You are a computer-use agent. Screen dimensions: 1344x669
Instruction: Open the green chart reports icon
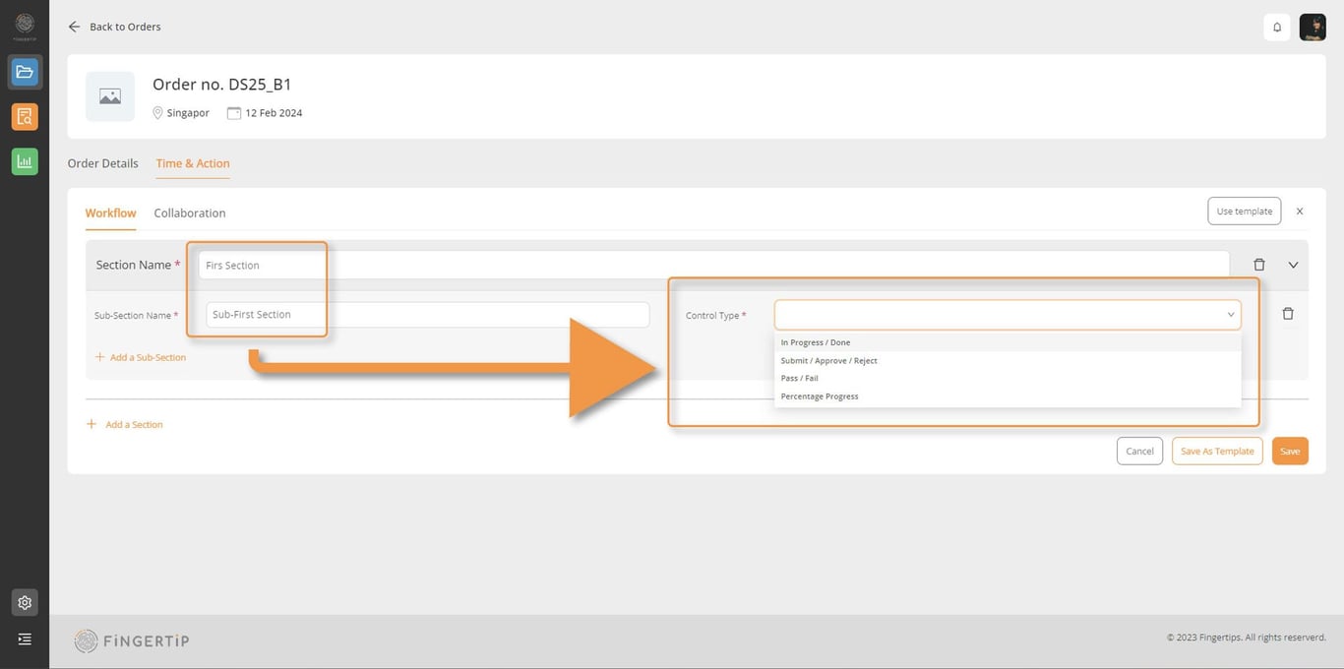tap(25, 161)
